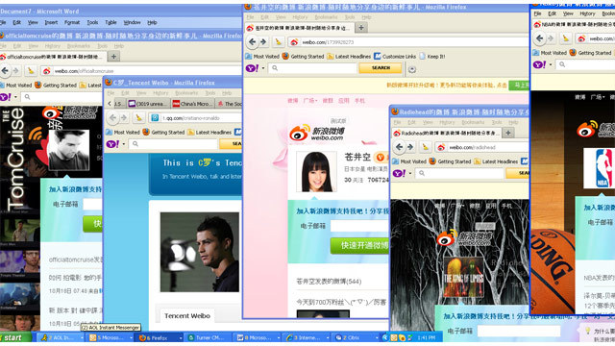Click the round settings icon beside the yellow SEARCH button
The height and width of the screenshot is (346, 615).
click(x=412, y=69)
